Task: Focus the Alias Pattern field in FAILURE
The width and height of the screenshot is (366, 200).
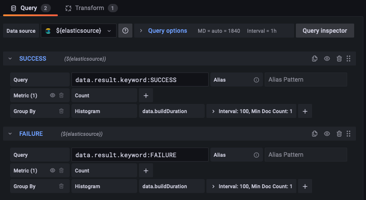Action: [306, 155]
